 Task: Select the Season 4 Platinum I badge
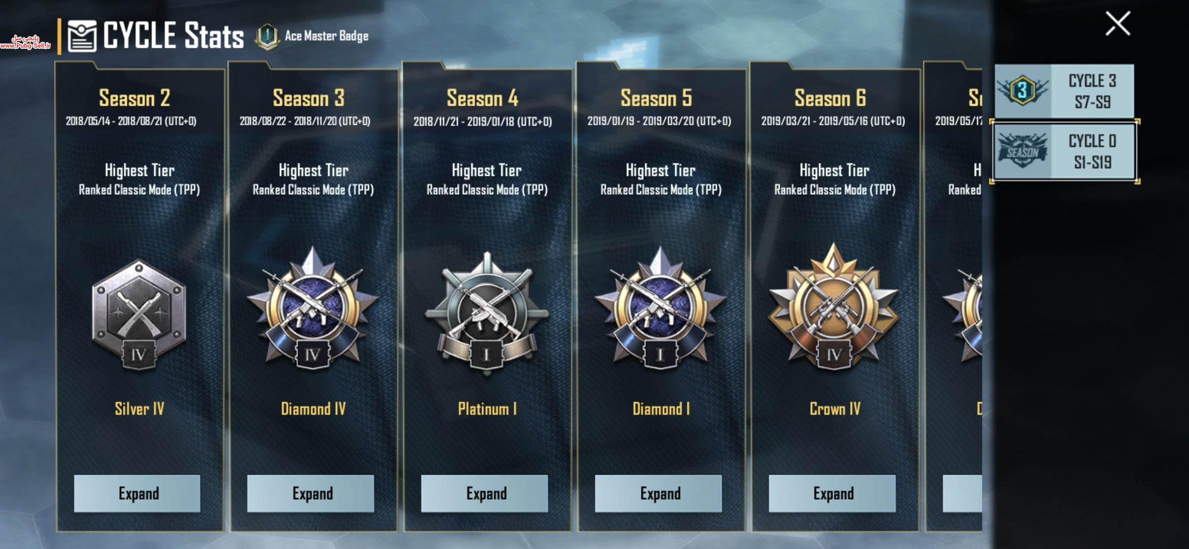pyautogui.click(x=486, y=312)
